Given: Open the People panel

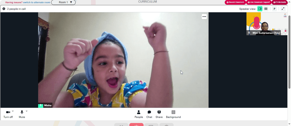Looking at the screenshot, I should pyautogui.click(x=139, y=114).
